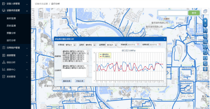
Task: Open the 监测点 dropdown
Action: pyautogui.click(x=91, y=45)
